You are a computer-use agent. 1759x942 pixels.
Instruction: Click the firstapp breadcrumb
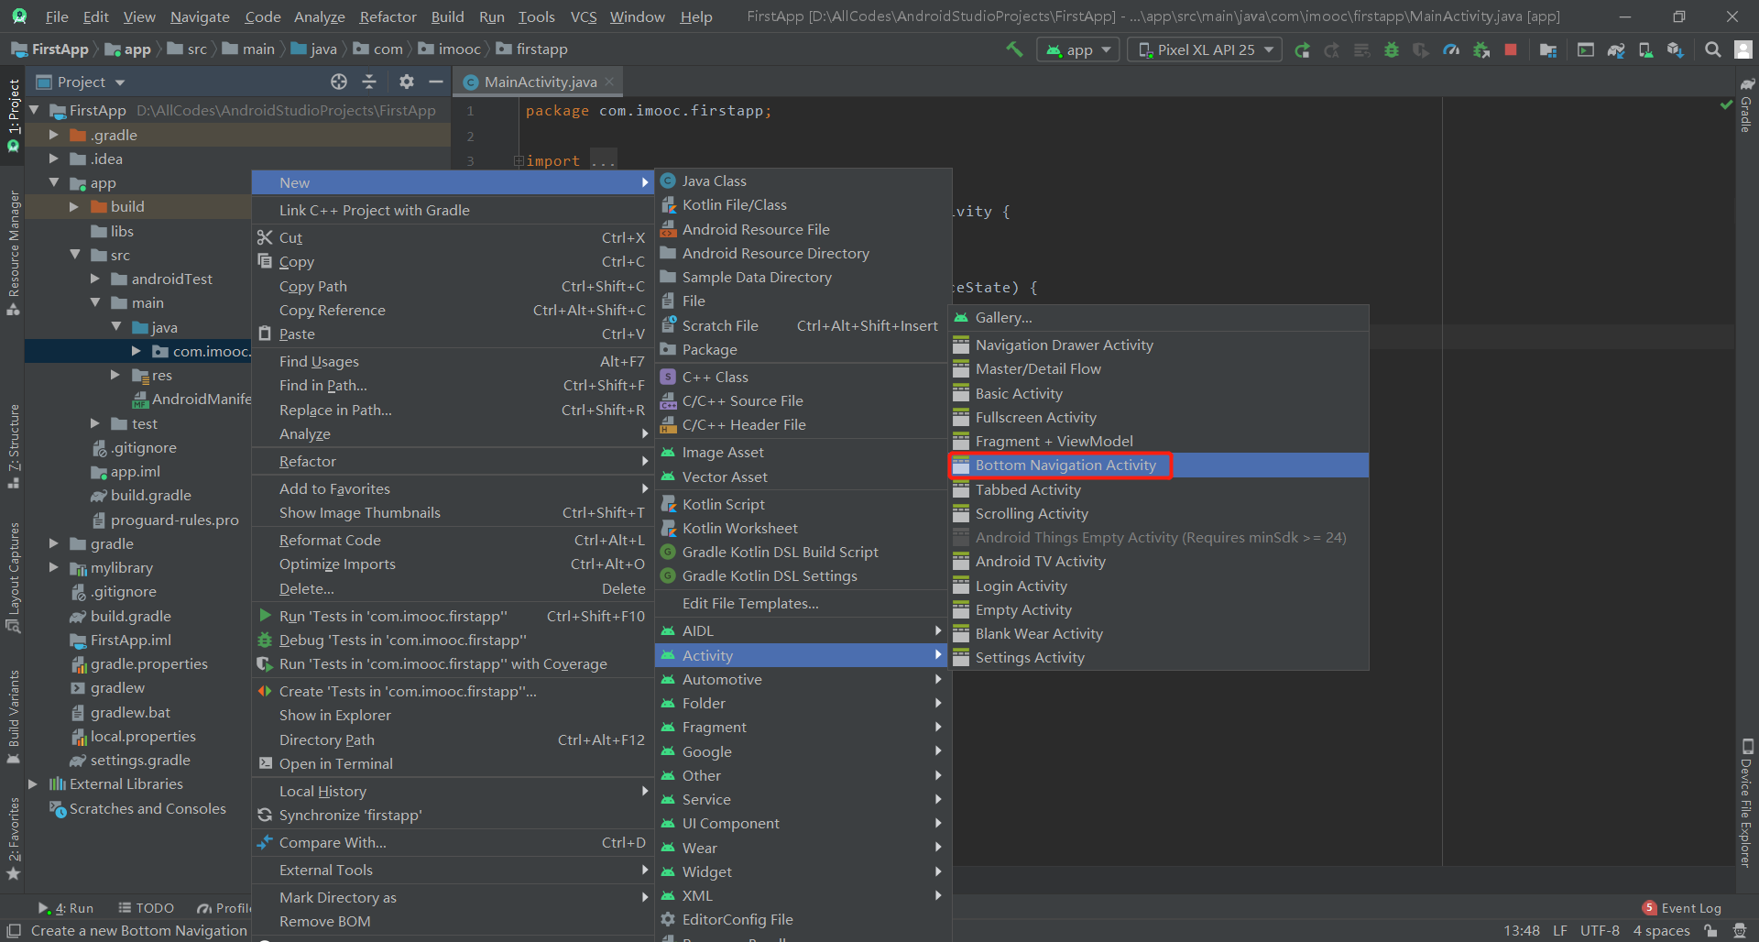(x=532, y=49)
